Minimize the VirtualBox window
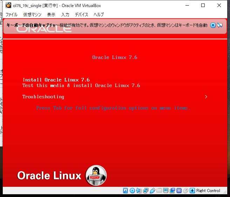Viewport: 230px width, 197px height. point(187,5)
